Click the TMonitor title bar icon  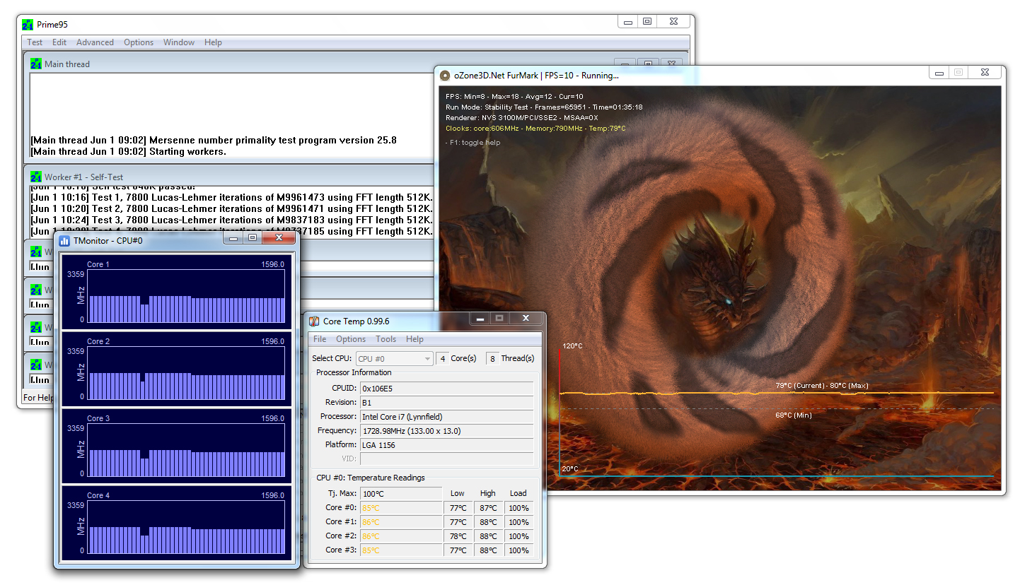64,241
